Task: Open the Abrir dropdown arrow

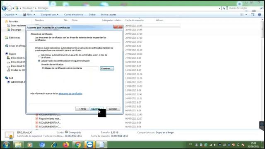Action: coord(34,15)
